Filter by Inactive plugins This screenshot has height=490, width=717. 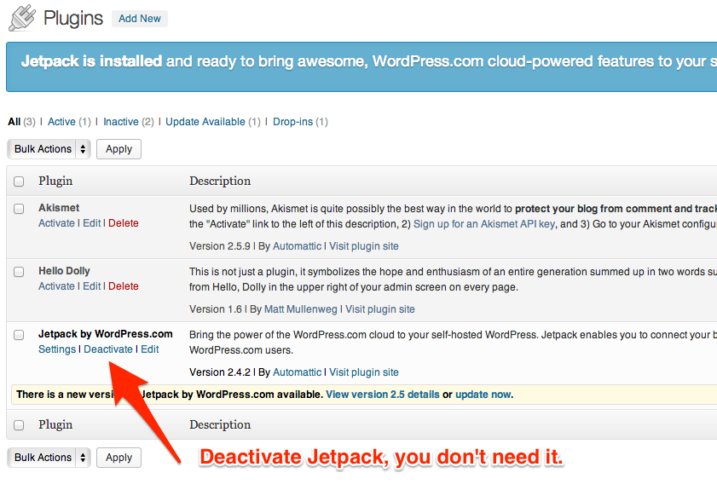121,122
